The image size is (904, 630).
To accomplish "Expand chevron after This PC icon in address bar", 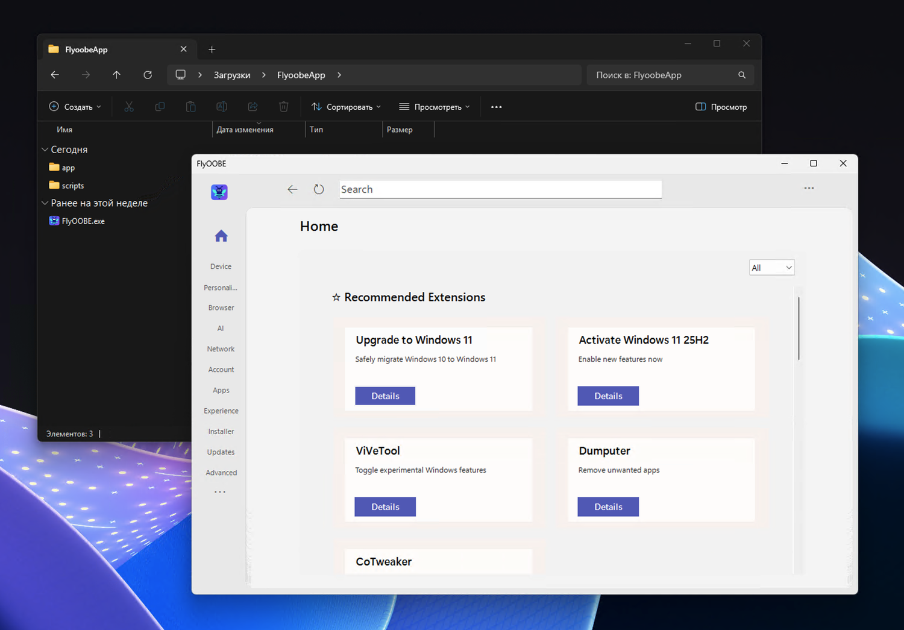I will pos(200,75).
